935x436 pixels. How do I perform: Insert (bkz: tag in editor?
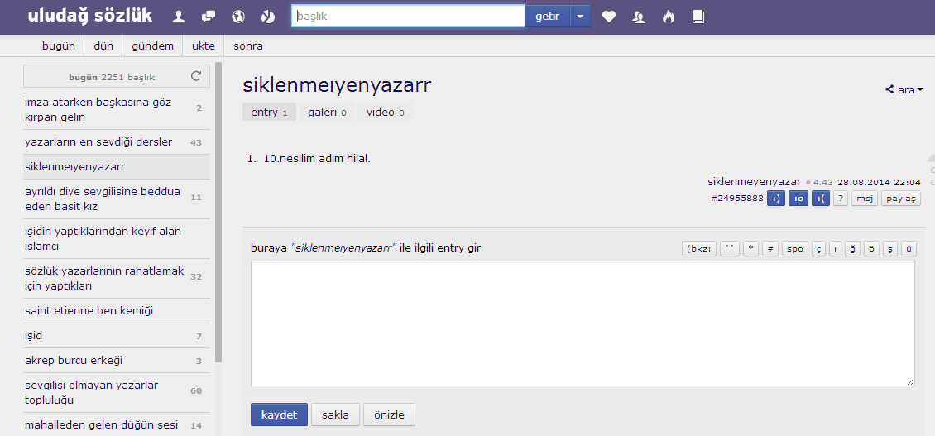tap(699, 249)
